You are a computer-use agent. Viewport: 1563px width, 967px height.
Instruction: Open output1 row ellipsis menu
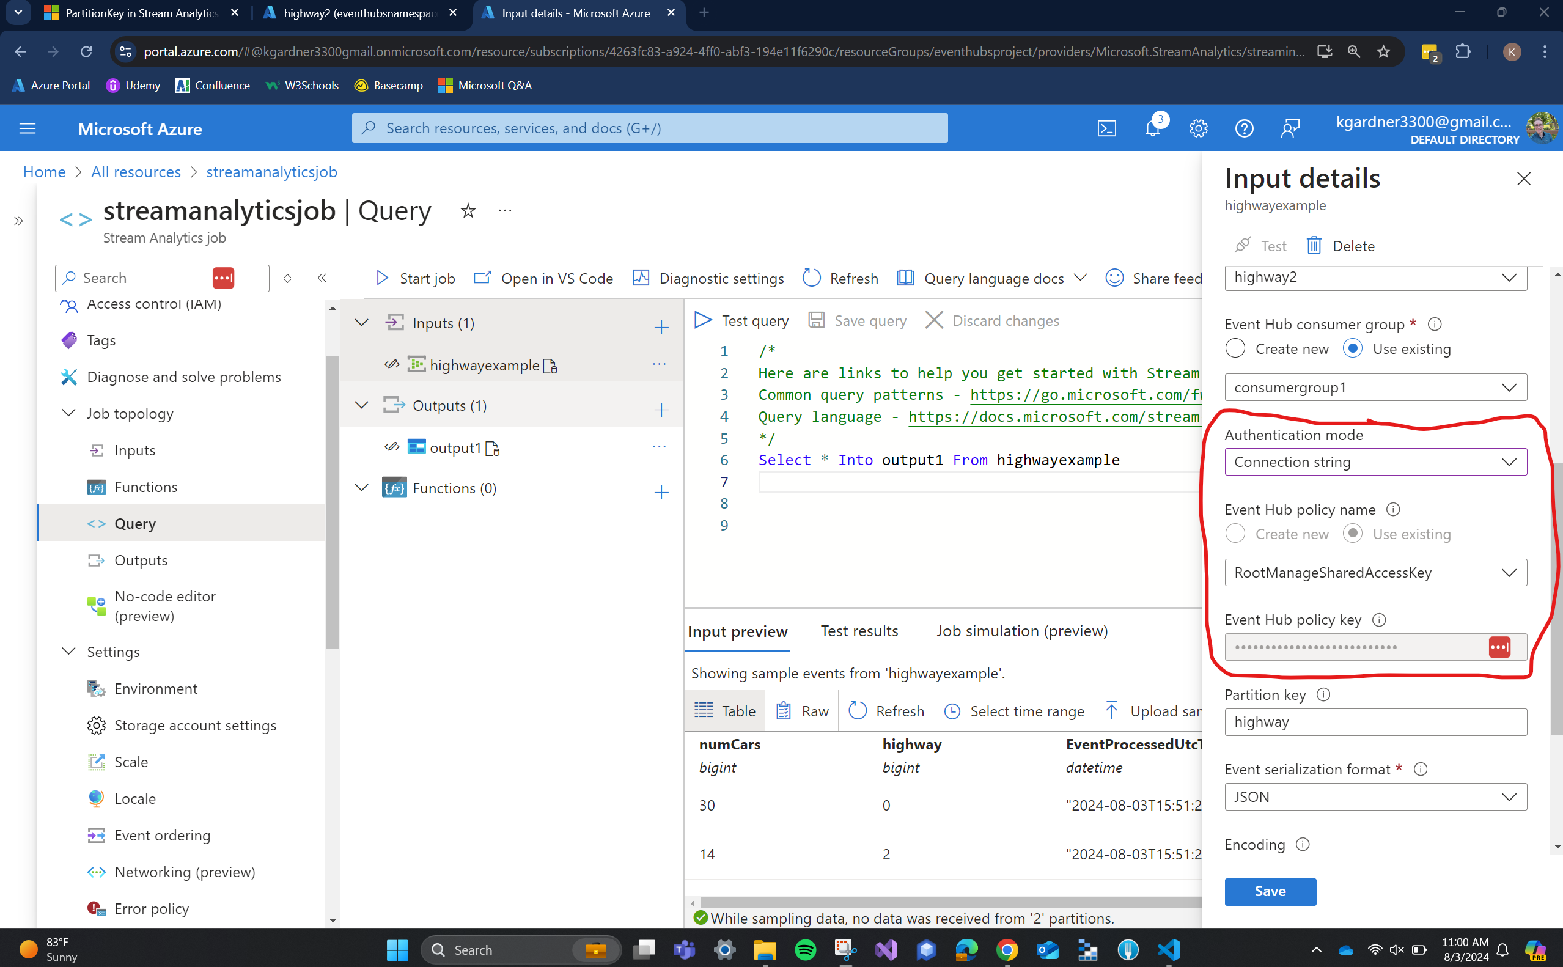[x=660, y=446]
